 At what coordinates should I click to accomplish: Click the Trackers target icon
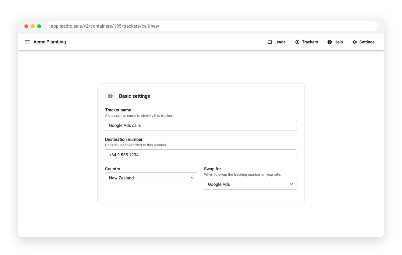pyautogui.click(x=297, y=42)
